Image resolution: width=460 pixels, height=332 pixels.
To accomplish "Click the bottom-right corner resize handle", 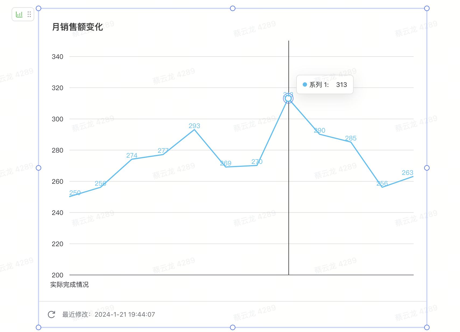I will (x=427, y=327).
